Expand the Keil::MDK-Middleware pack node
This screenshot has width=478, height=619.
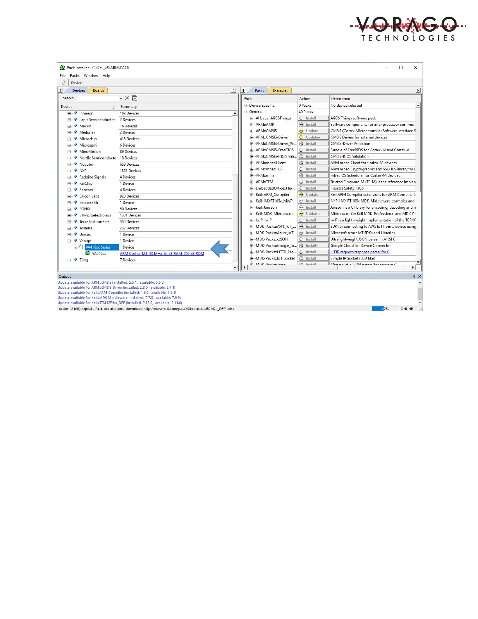(252, 214)
